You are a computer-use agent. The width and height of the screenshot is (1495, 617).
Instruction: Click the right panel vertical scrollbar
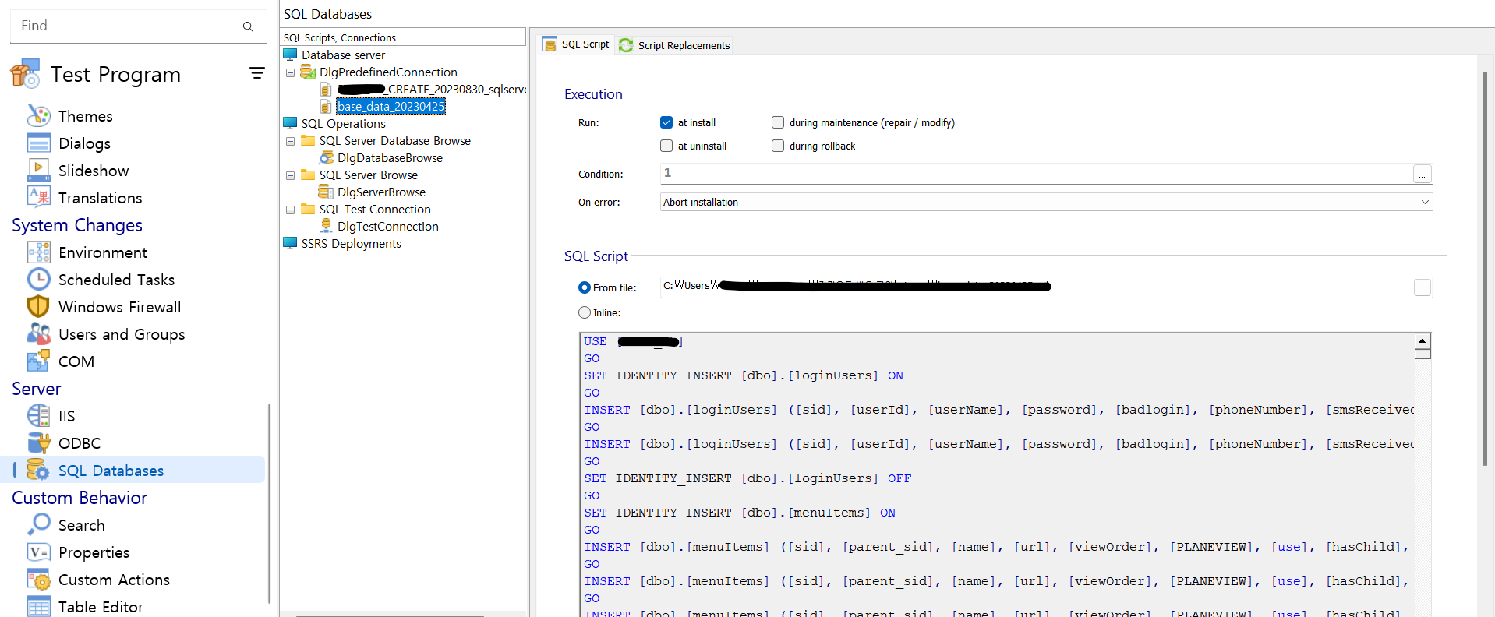pyautogui.click(x=1484, y=269)
